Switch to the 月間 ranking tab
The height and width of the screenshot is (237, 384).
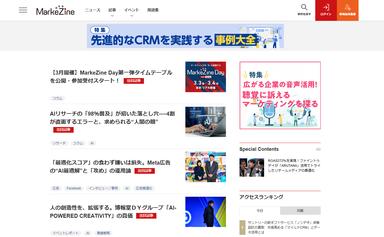(300, 211)
